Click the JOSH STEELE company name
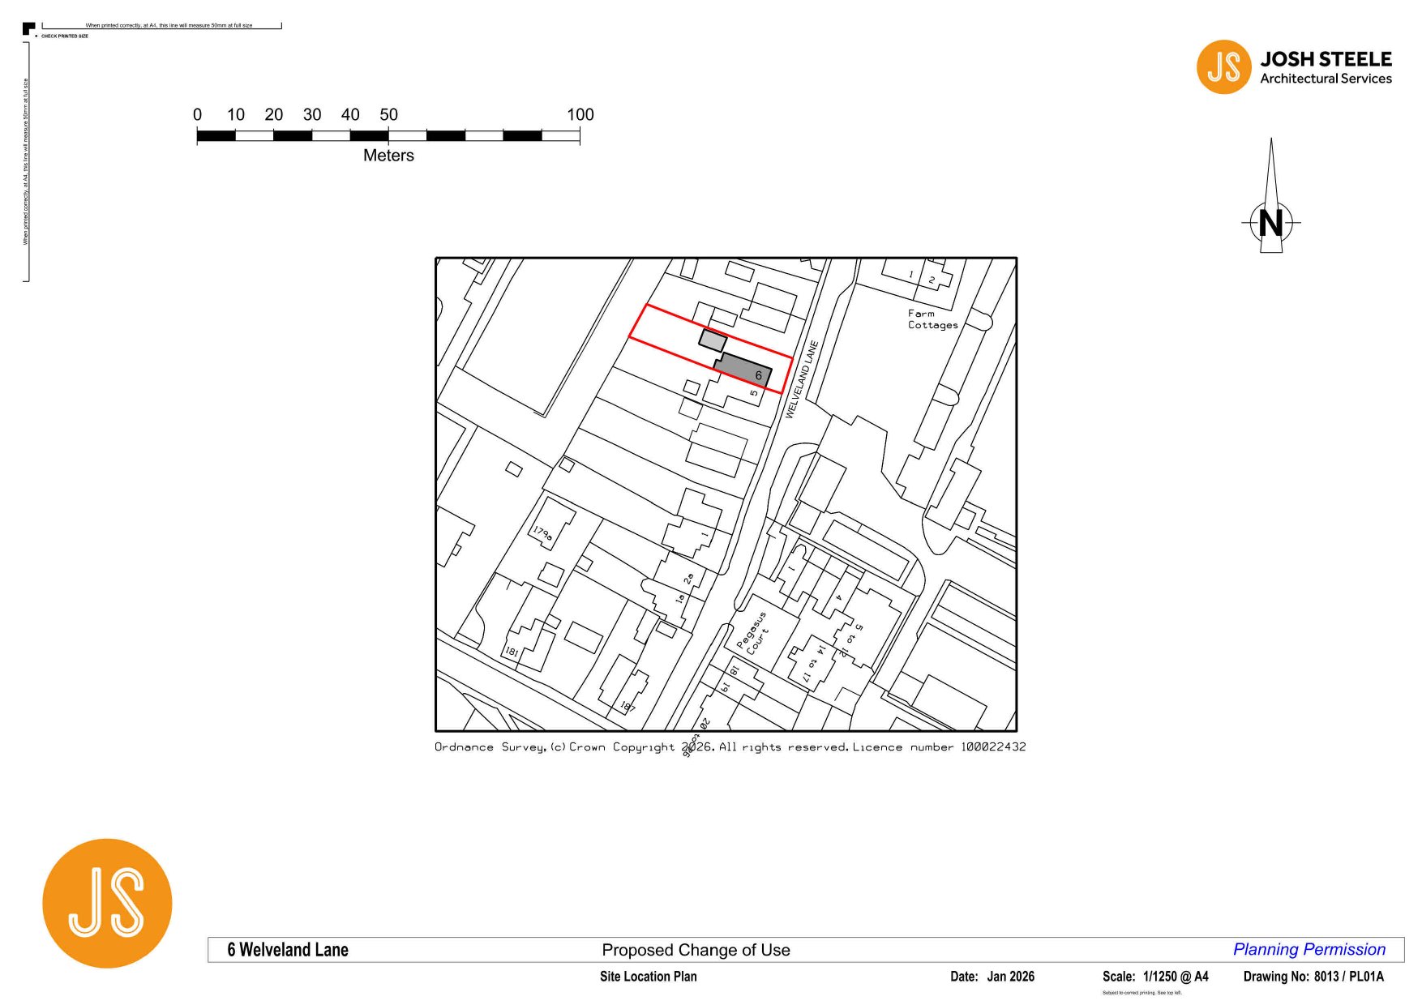1422x1005 pixels. 1326,59
